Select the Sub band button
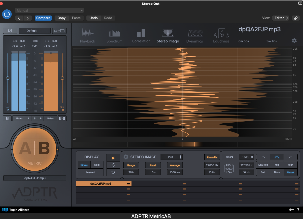 (263, 172)
